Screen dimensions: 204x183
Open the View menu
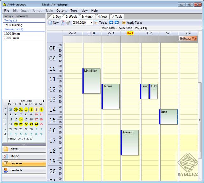pyautogui.click(x=84, y=11)
